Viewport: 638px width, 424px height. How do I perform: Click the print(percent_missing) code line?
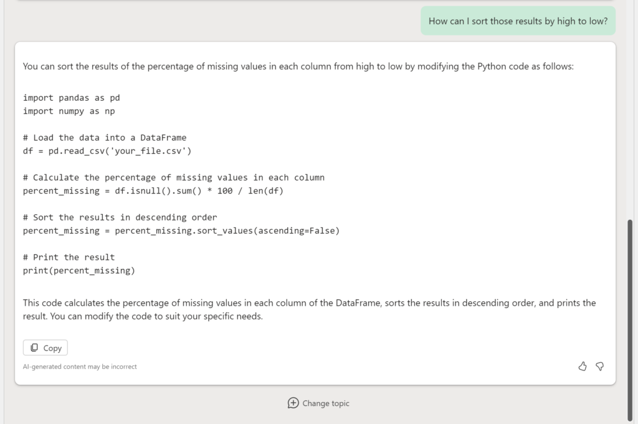coord(79,270)
